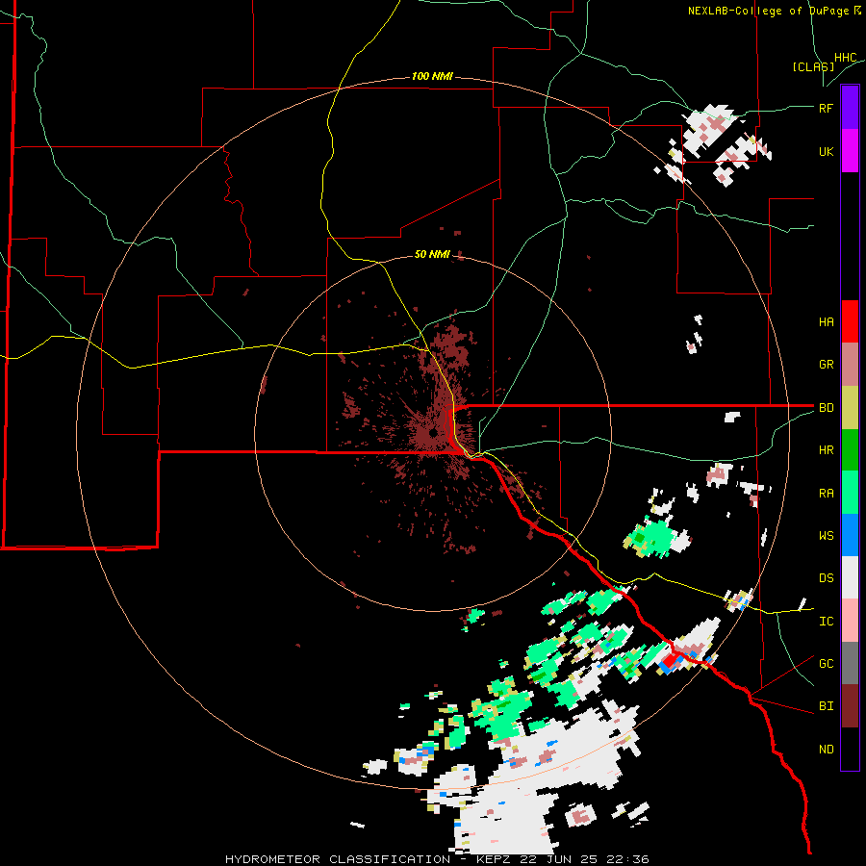Click the radar site center dark spot
This screenshot has width=866, height=866.
coord(434,432)
